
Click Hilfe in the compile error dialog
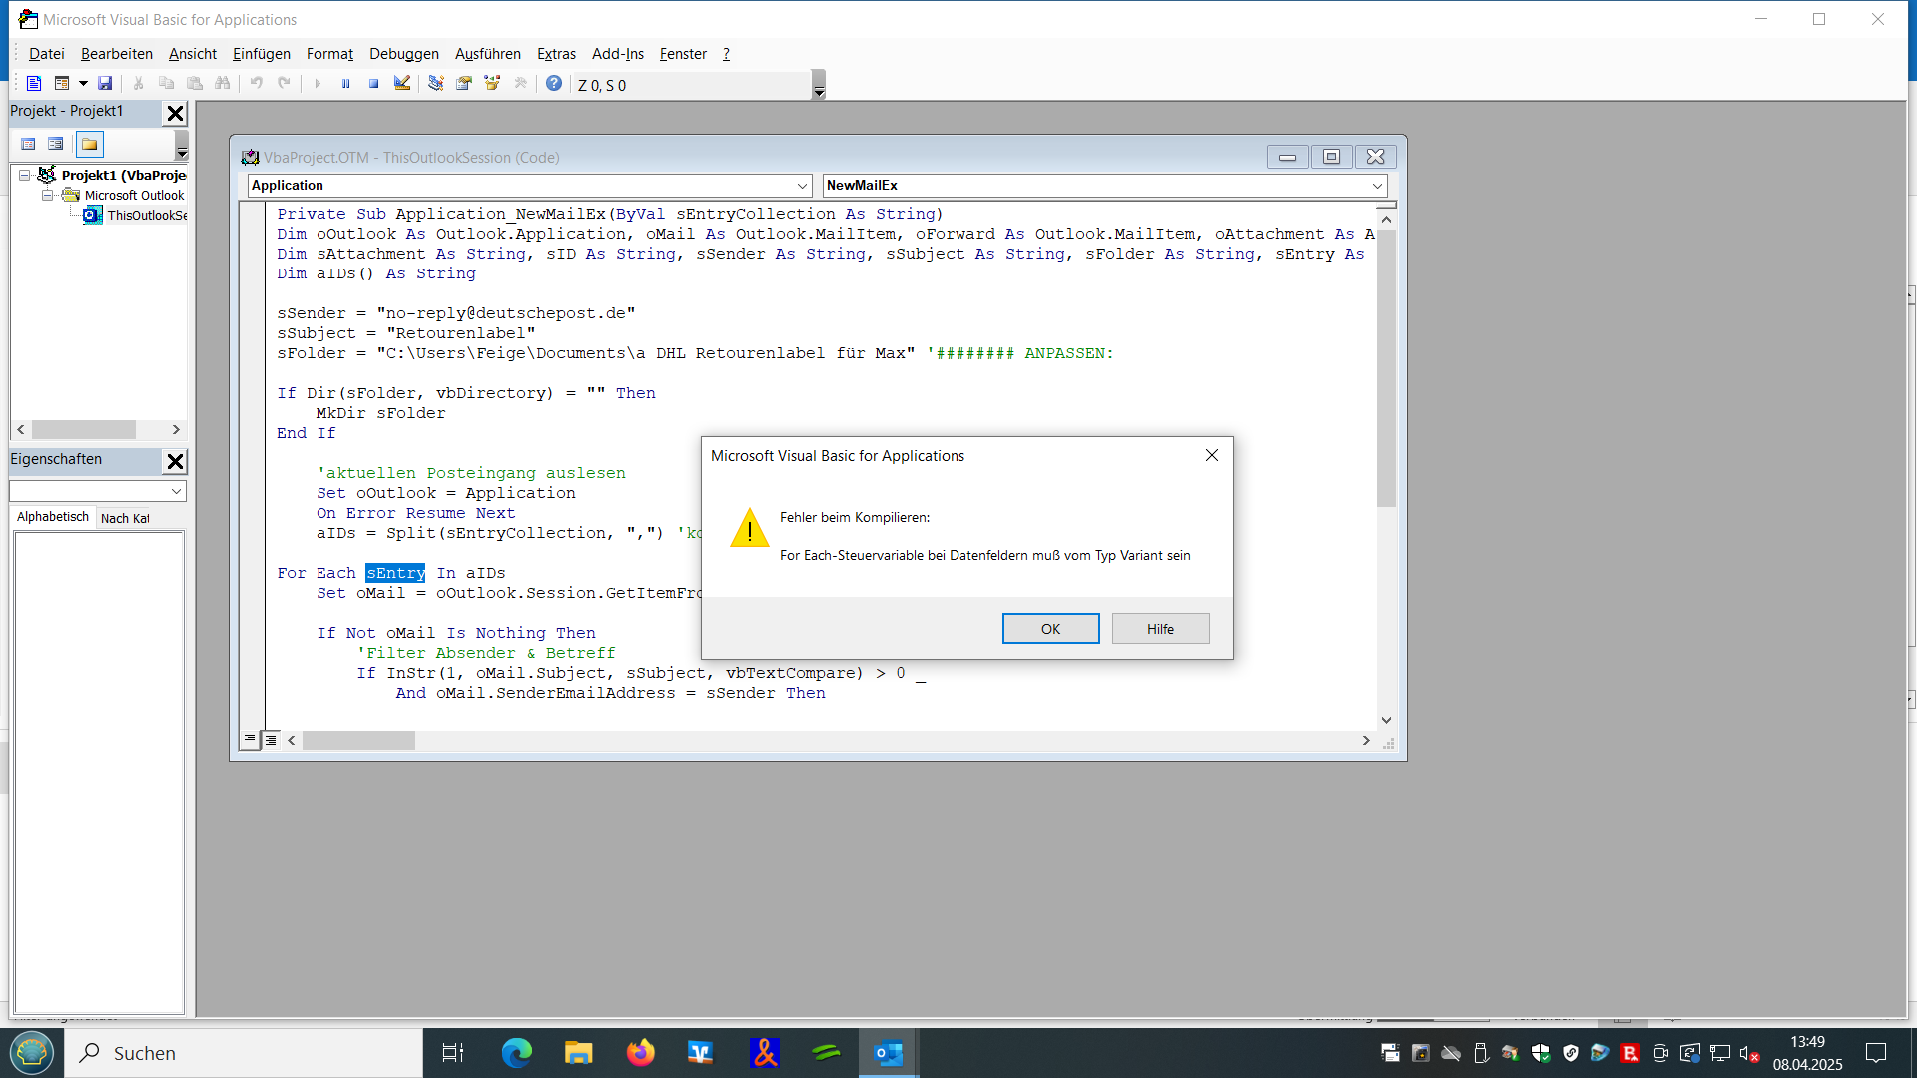(x=1160, y=629)
